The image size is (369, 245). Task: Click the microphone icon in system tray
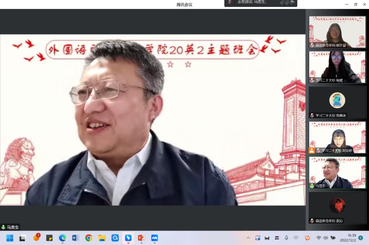tap(286, 238)
